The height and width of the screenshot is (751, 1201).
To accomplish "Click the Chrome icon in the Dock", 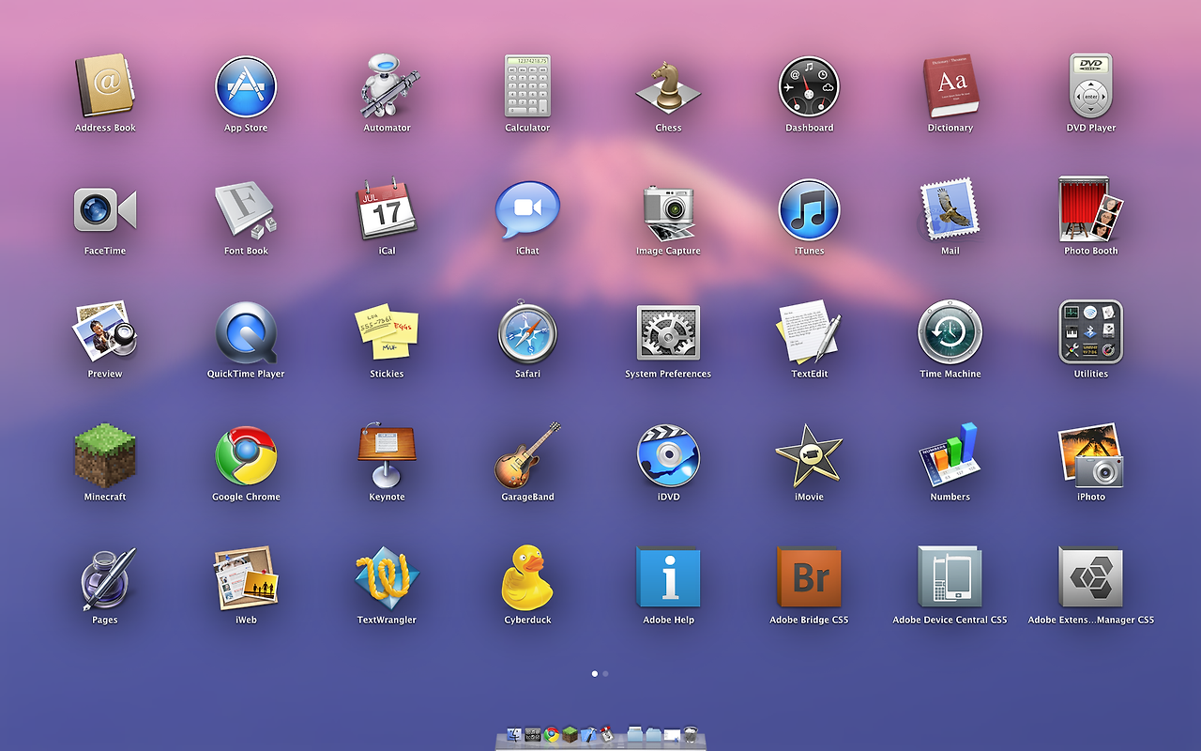I will [552, 734].
